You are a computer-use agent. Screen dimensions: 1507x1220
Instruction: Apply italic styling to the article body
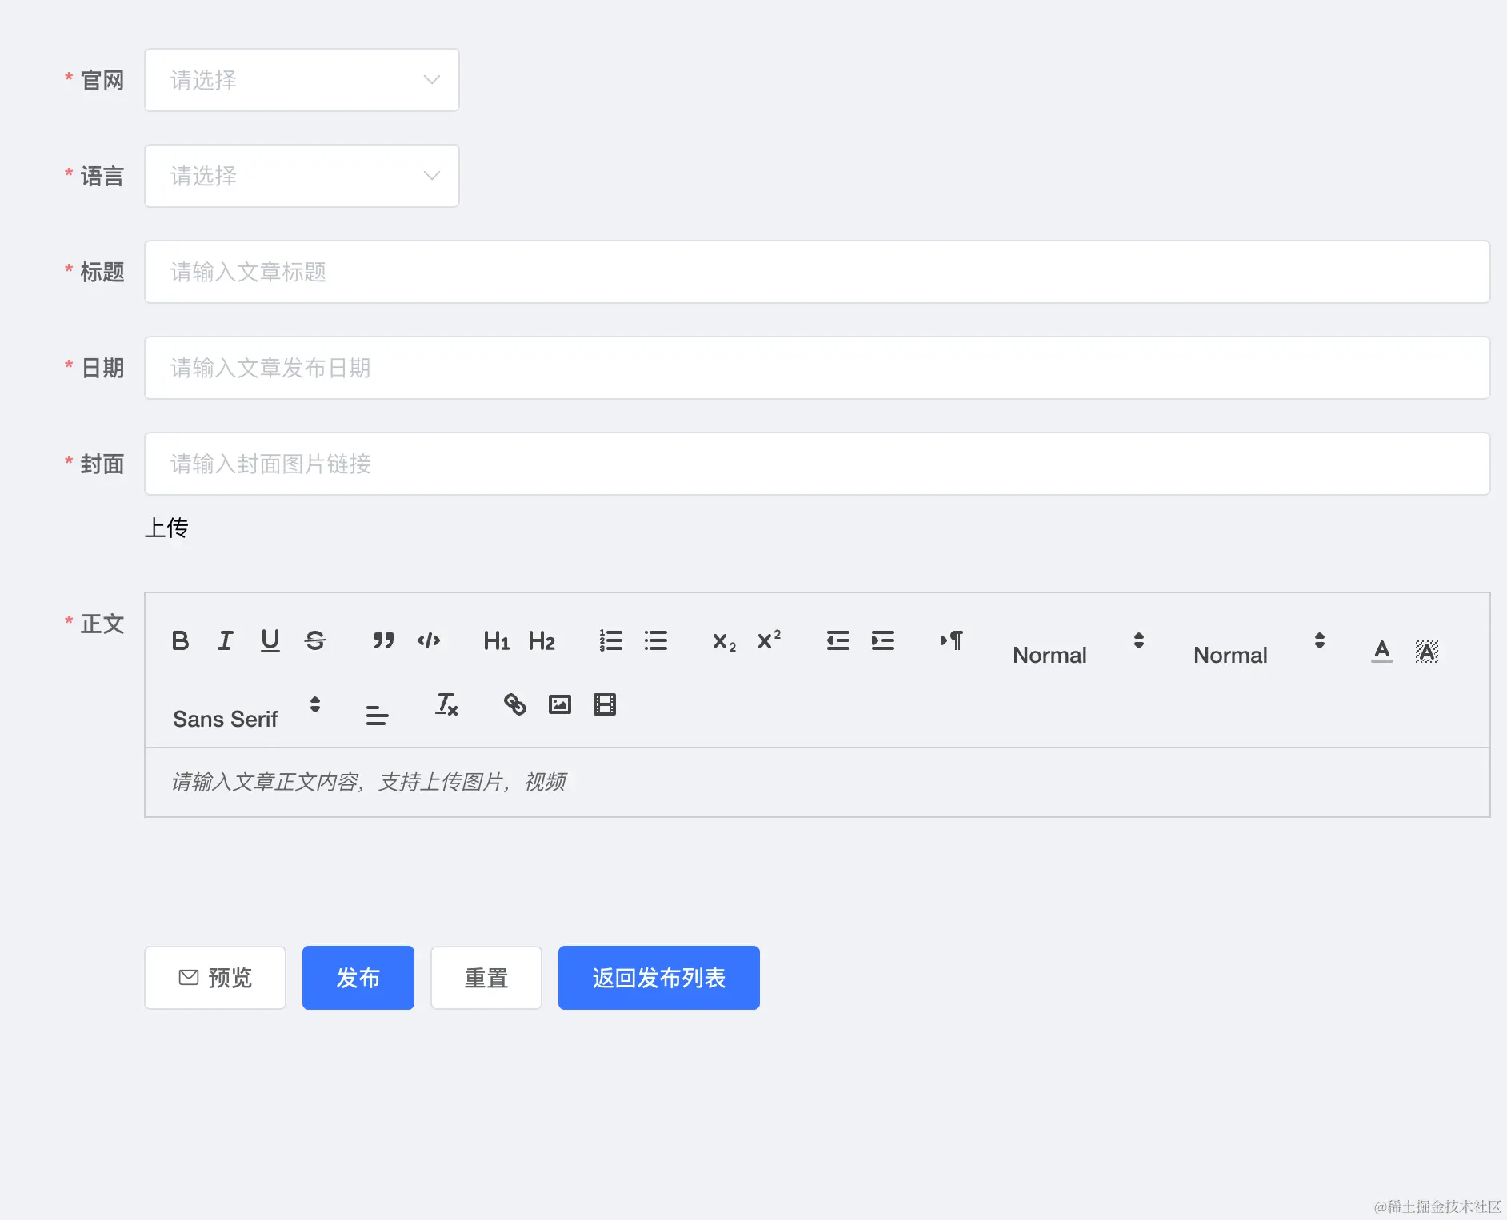click(x=225, y=640)
